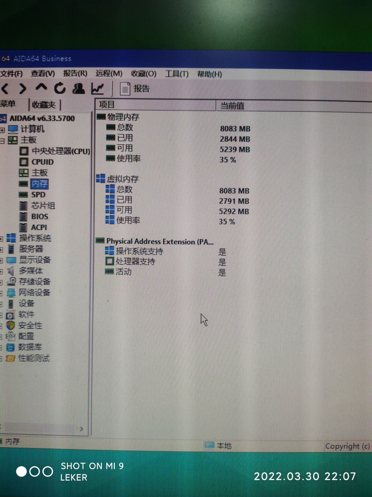The height and width of the screenshot is (497, 372).
Task: Click the 本地 status bar entry
Action: (218, 445)
